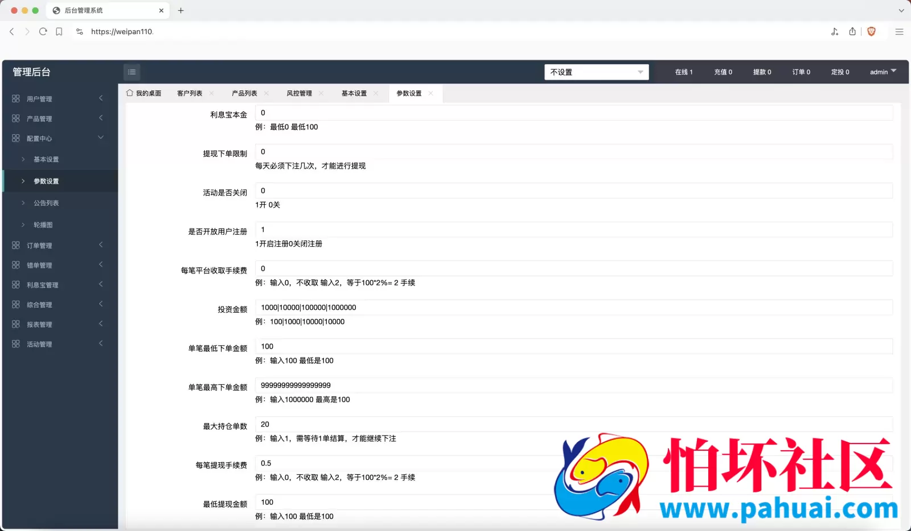The image size is (911, 531).
Task: Expand the 报表管理 menu chevron
Action: coord(101,324)
